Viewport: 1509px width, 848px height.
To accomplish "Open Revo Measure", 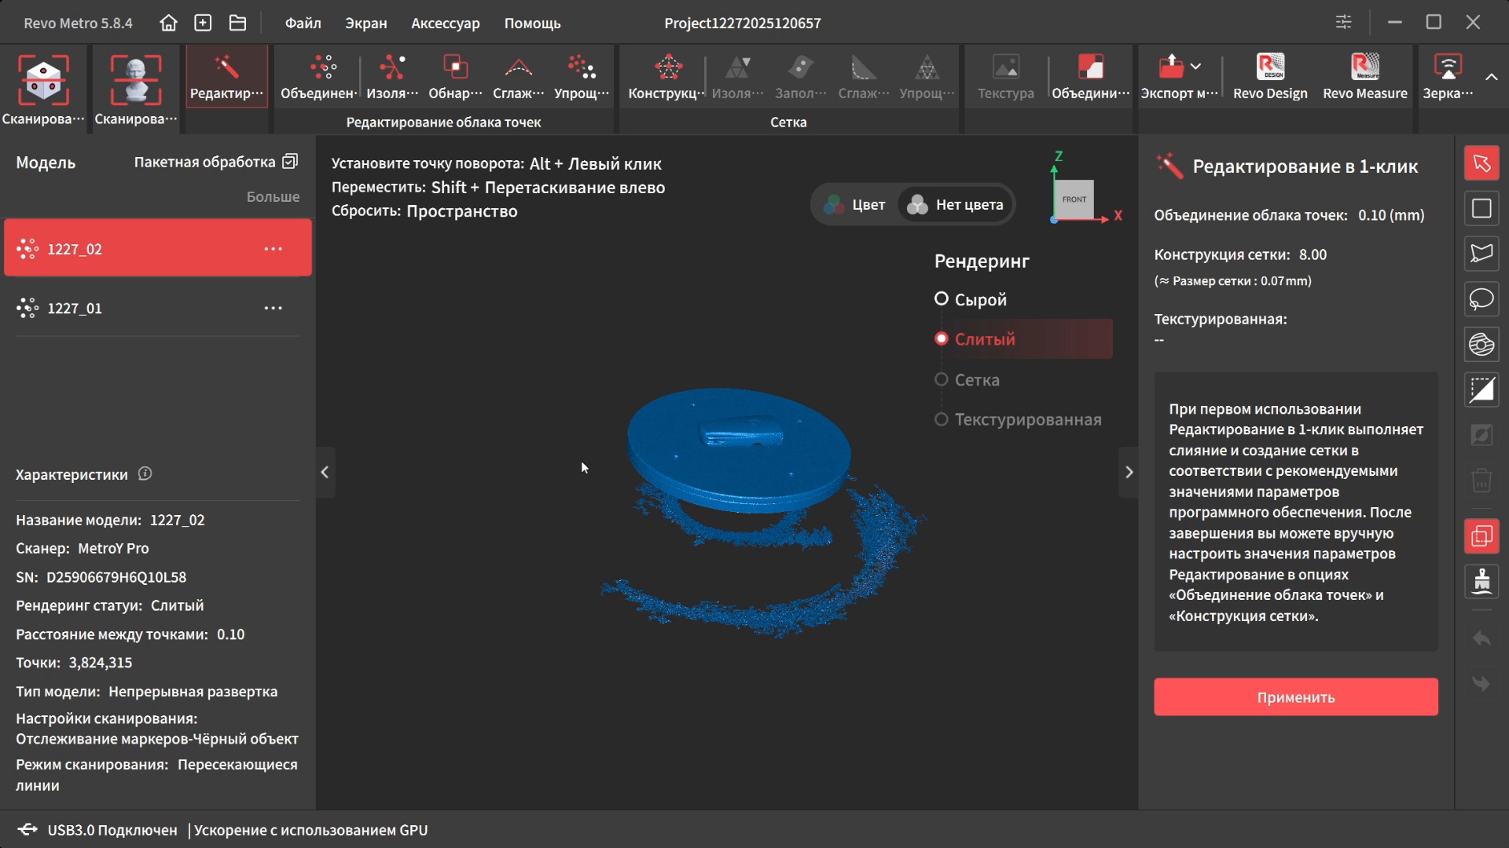I will (x=1364, y=77).
